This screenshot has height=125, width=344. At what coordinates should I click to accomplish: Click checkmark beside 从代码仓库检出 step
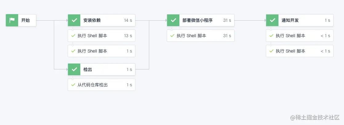[73, 85]
